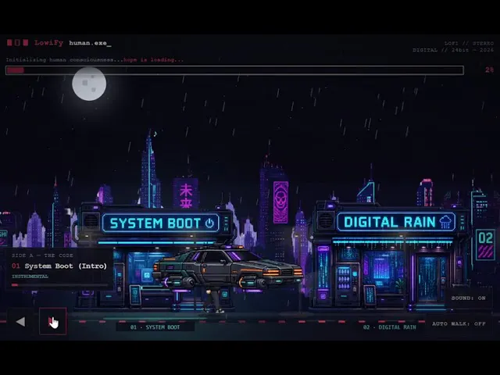Click the left arrow walk-back button
Image resolution: width=500 pixels, height=375 pixels.
(20, 321)
